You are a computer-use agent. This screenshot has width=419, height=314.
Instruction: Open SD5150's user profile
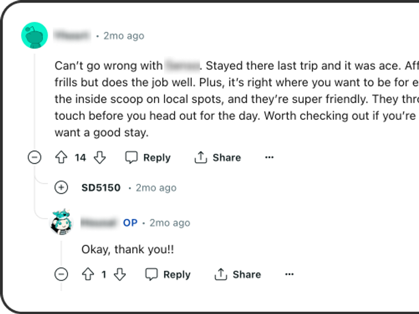pos(101,187)
